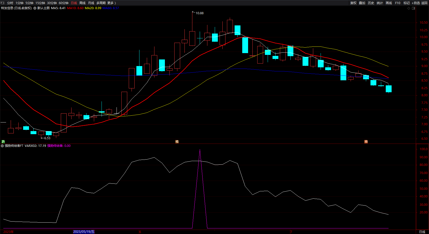Open the 默认主图 indicator dropdown arrow

[35, 8]
